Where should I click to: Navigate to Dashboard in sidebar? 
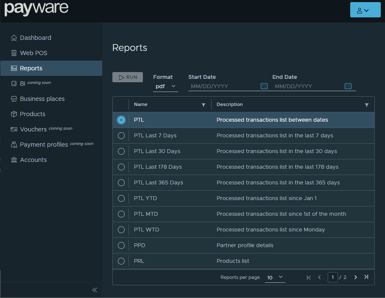[35, 38]
